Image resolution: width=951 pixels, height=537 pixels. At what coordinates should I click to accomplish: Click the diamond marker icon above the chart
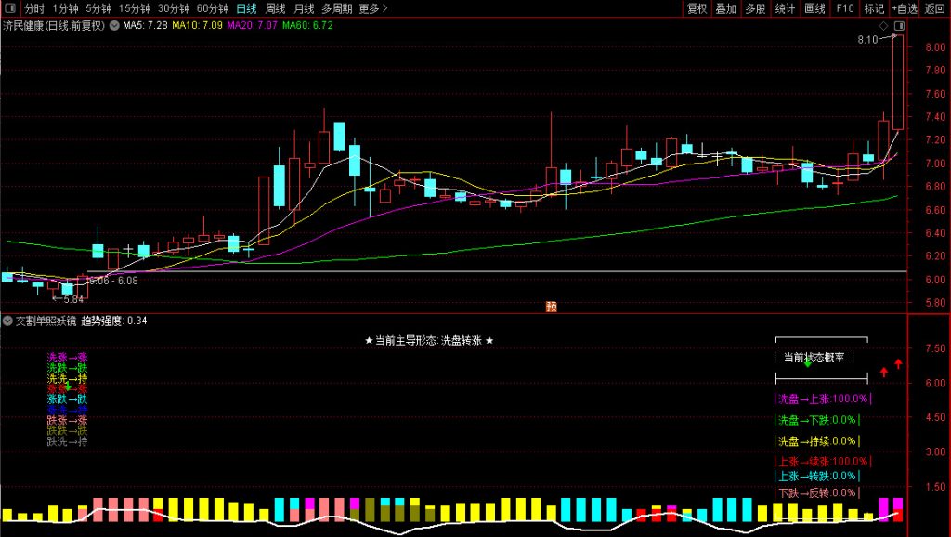pos(883,25)
